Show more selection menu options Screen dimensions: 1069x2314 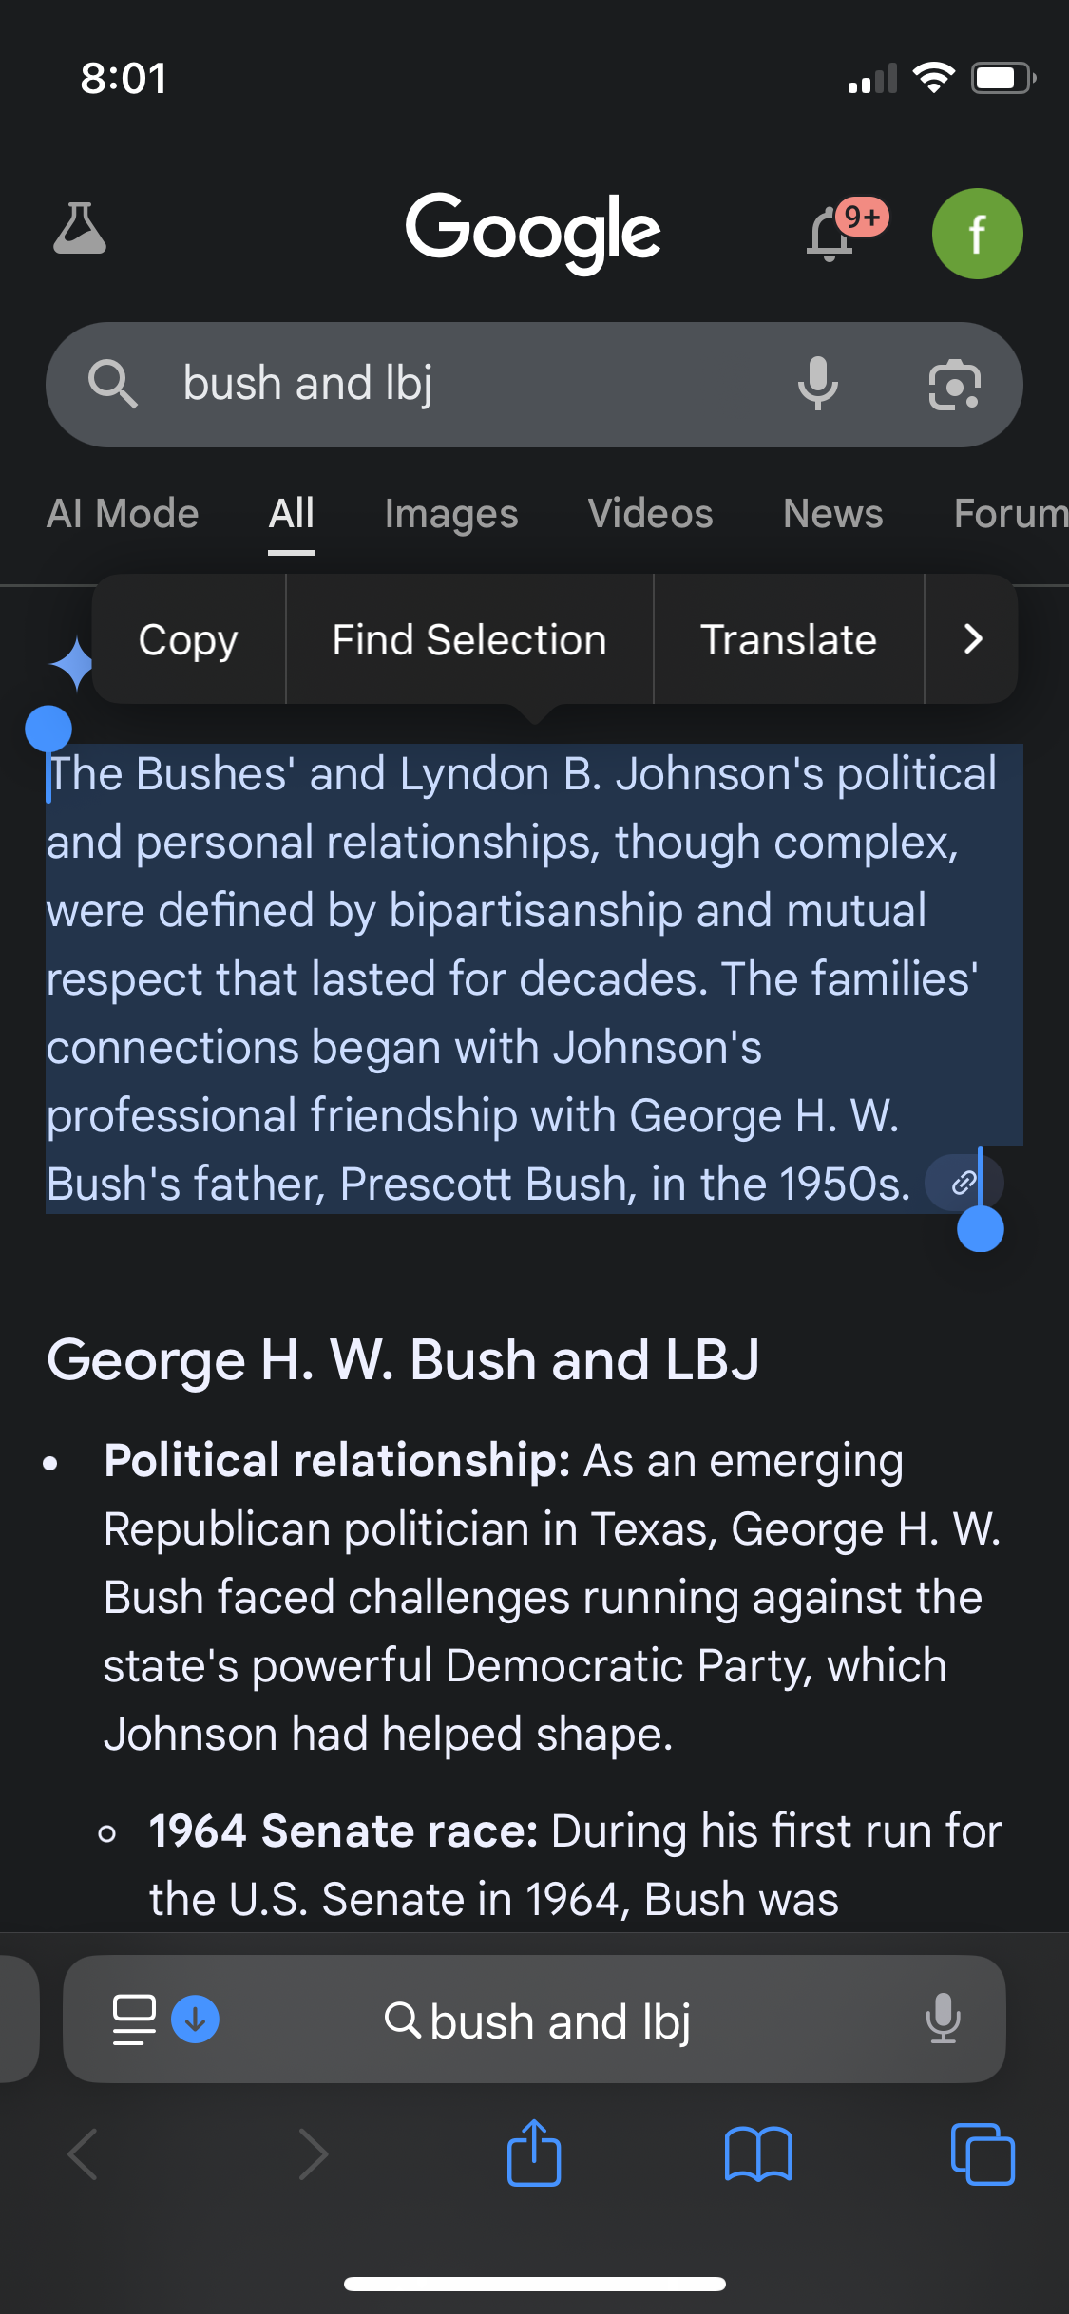972,639
